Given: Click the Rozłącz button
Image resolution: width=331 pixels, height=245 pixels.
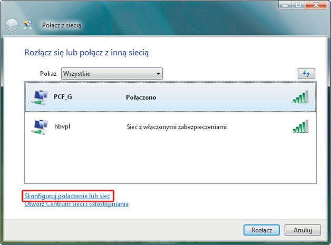Looking at the screenshot, I should [261, 230].
